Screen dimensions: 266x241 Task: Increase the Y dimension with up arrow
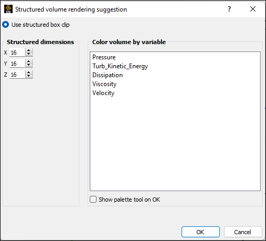pos(29,61)
